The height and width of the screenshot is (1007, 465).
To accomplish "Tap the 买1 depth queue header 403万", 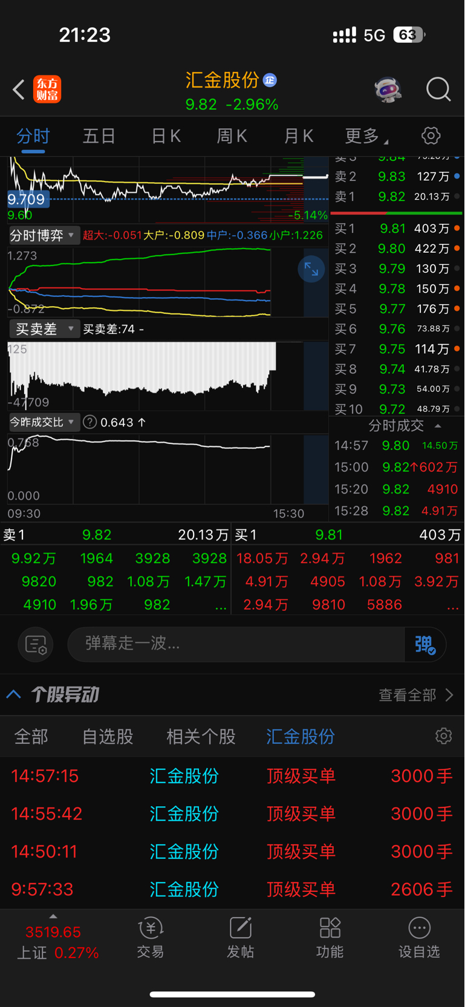I will [348, 535].
